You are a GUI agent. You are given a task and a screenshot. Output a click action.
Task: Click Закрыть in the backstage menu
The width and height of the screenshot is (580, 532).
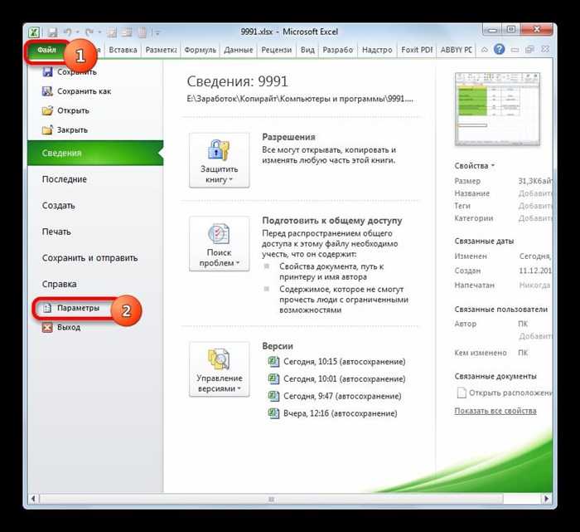[72, 129]
